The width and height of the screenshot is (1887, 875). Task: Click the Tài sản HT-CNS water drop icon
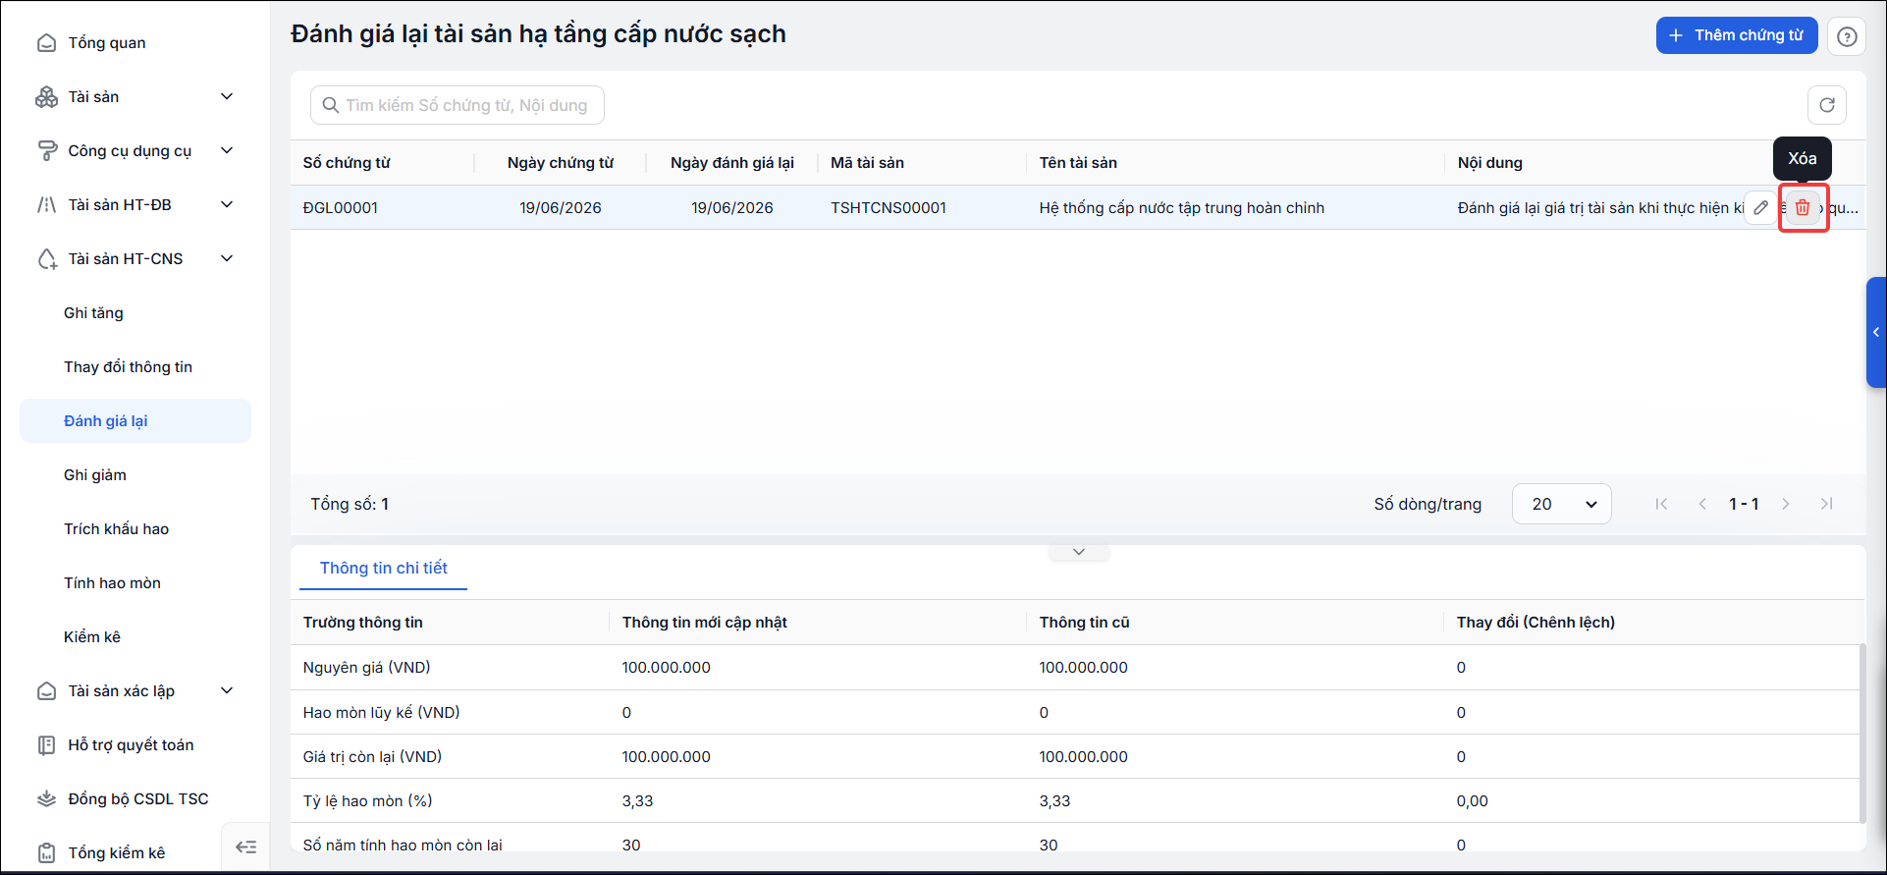(46, 259)
